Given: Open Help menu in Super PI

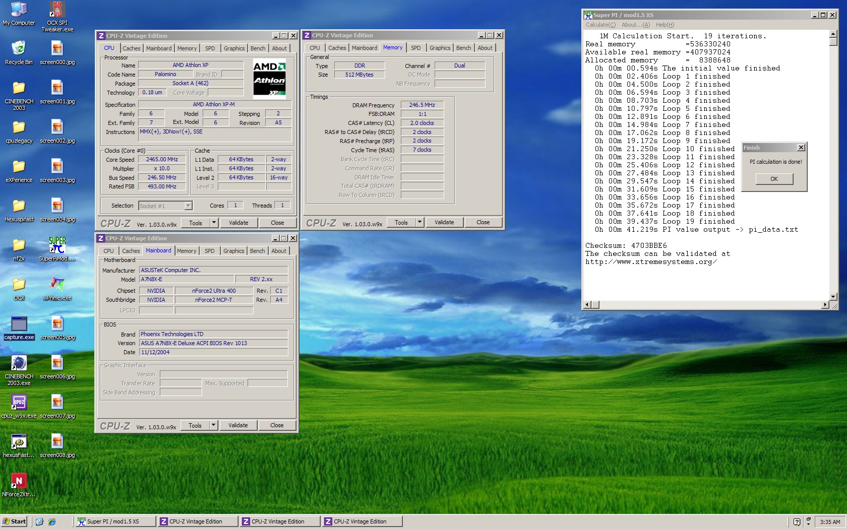Looking at the screenshot, I should pyautogui.click(x=665, y=25).
